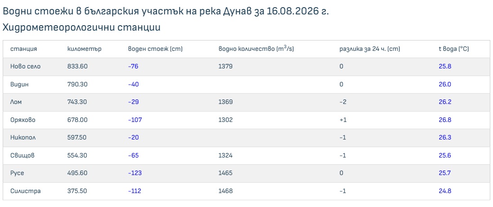
Task: Open the 25.7 temperature link for Русе
Action: point(445,173)
